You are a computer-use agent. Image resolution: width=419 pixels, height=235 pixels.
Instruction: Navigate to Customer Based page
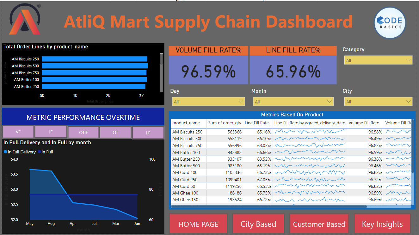coord(319,224)
